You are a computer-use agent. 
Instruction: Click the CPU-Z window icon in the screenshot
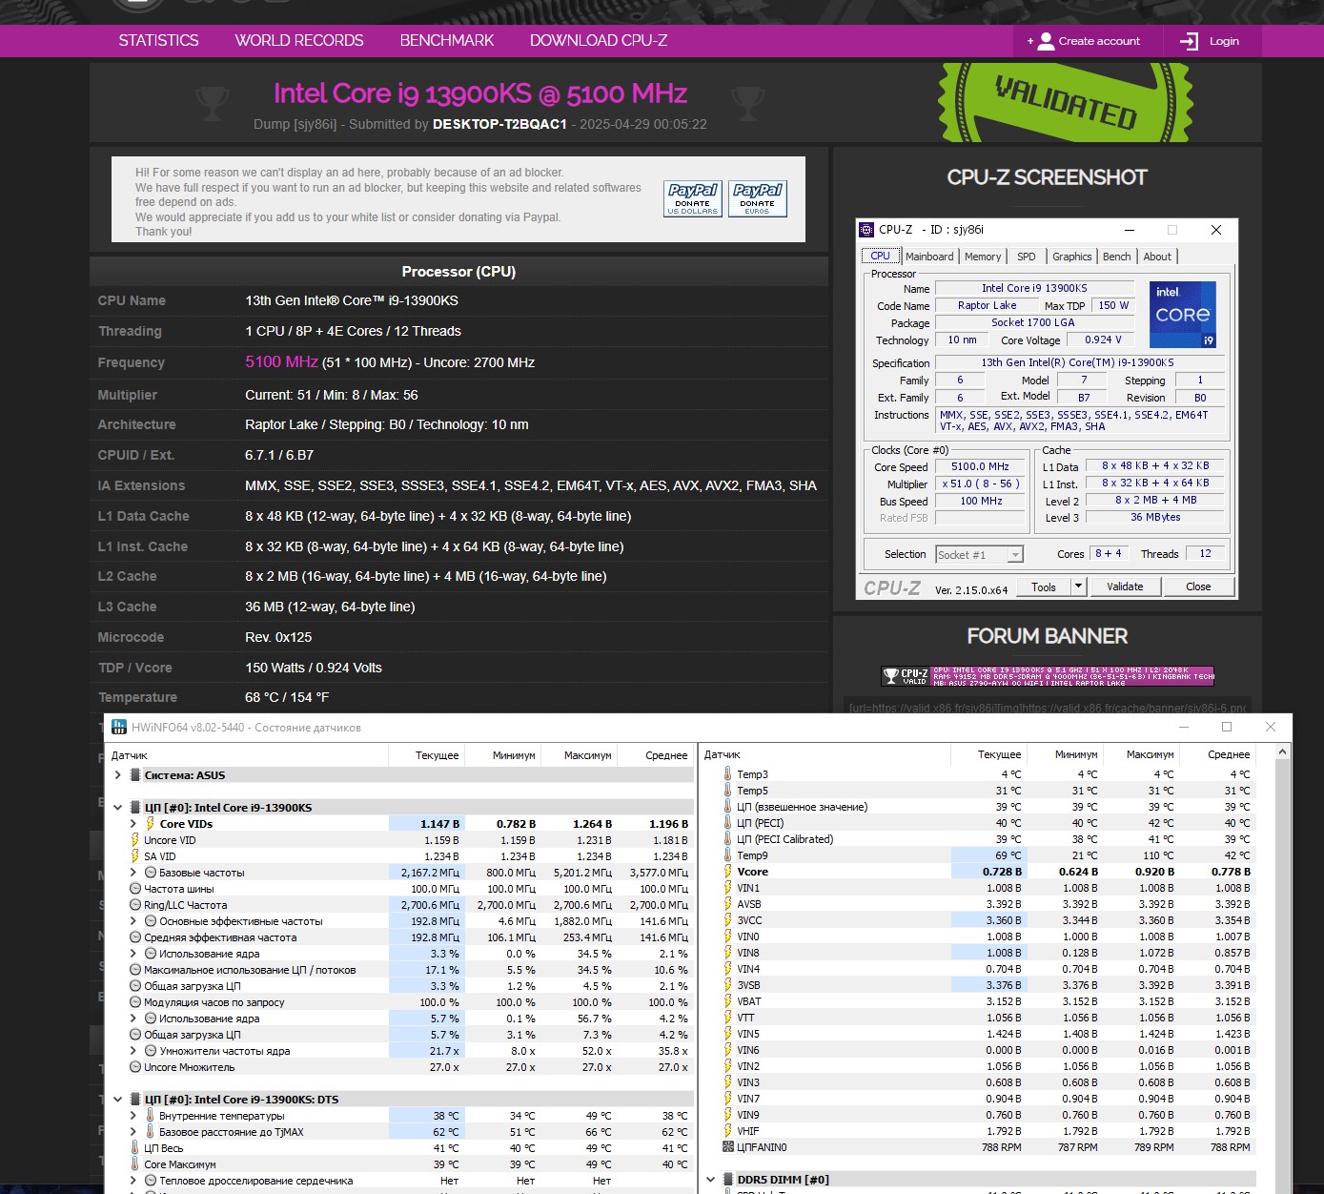[x=866, y=230]
